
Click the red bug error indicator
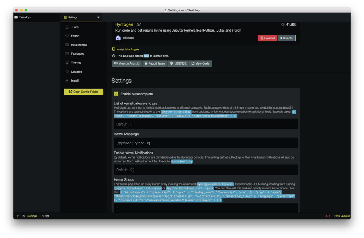[327, 216]
